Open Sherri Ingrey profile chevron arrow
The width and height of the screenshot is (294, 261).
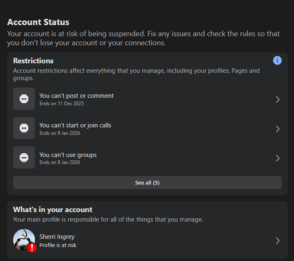(x=278, y=241)
